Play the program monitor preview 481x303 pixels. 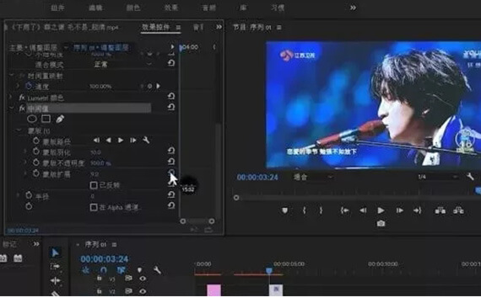click(381, 210)
